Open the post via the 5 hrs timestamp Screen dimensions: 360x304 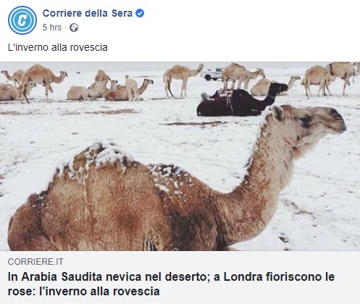click(52, 28)
